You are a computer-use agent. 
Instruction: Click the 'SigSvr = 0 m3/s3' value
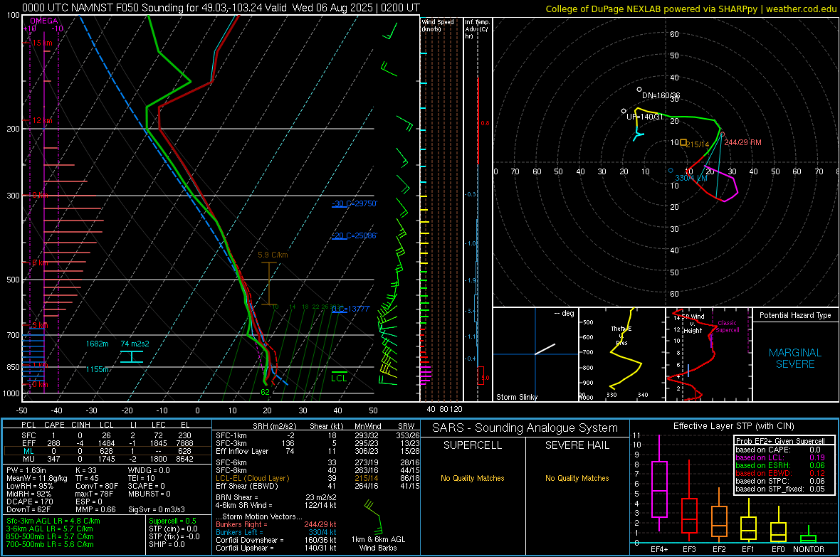pos(157,509)
